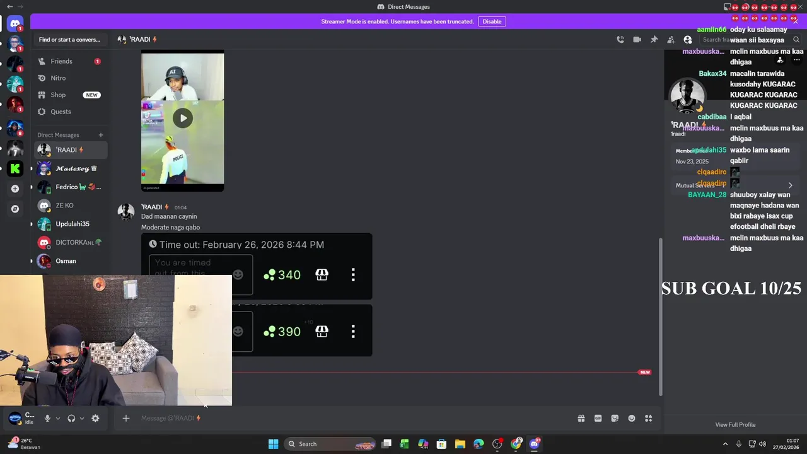
Task: Open the green K server
Action: coord(15,168)
